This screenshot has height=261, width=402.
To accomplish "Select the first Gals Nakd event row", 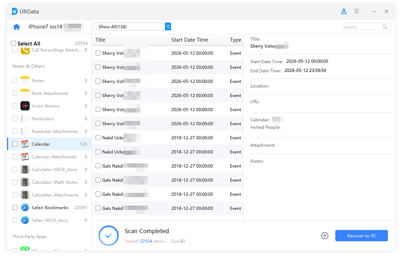I will 167,166.
